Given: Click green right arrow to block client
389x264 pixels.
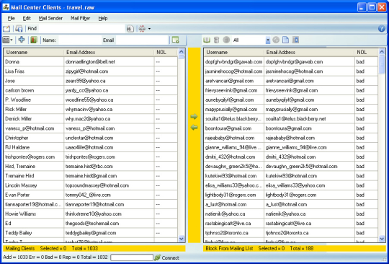Looking at the screenshot, I should [x=194, y=116].
